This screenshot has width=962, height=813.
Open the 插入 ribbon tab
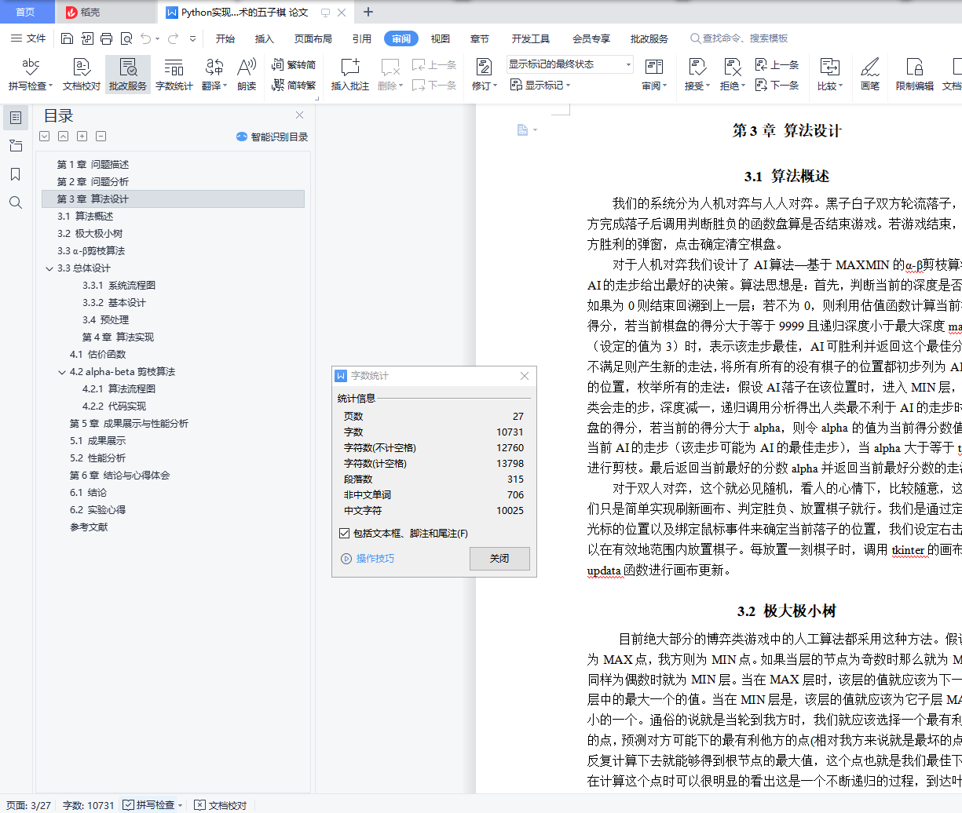coord(265,38)
